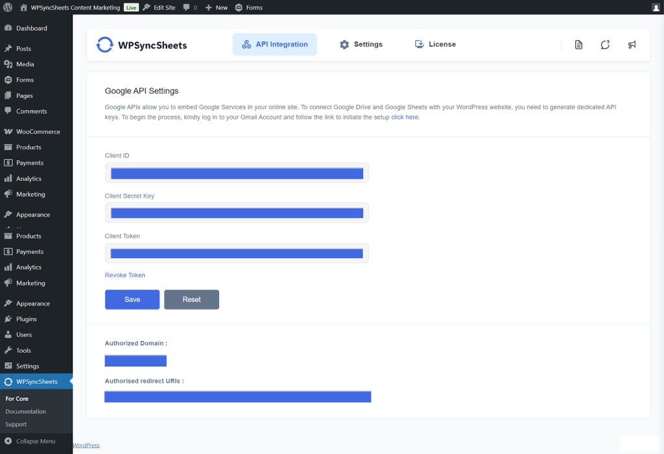Switch to the License tab

(435, 45)
